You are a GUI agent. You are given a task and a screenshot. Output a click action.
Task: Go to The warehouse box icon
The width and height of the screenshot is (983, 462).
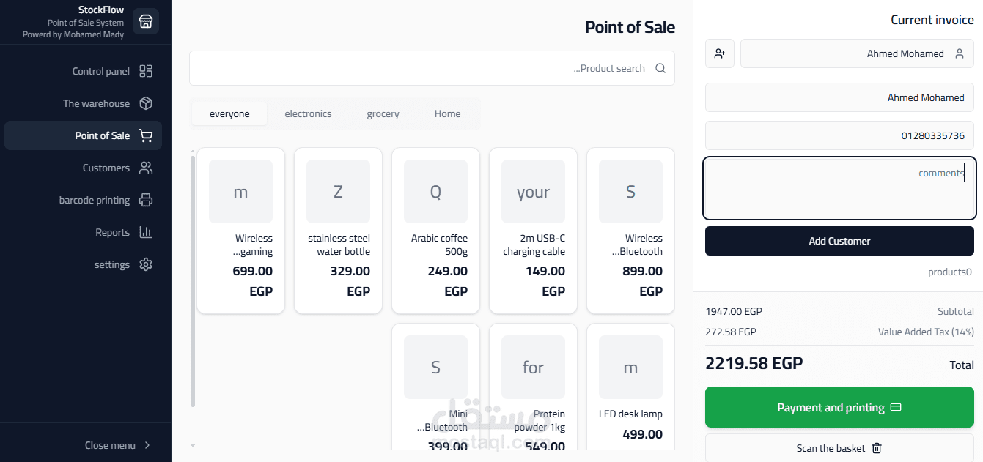146,103
